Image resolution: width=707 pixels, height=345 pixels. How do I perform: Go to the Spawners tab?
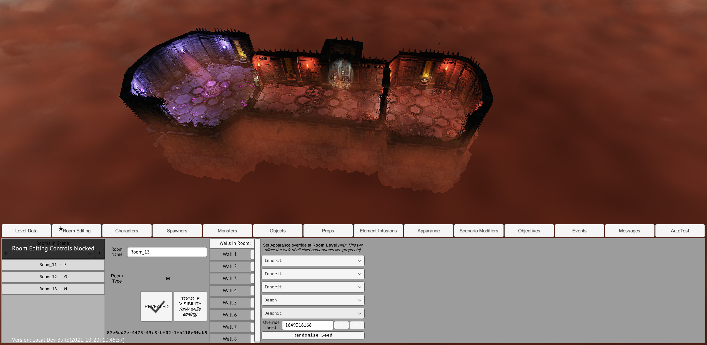[x=177, y=231]
